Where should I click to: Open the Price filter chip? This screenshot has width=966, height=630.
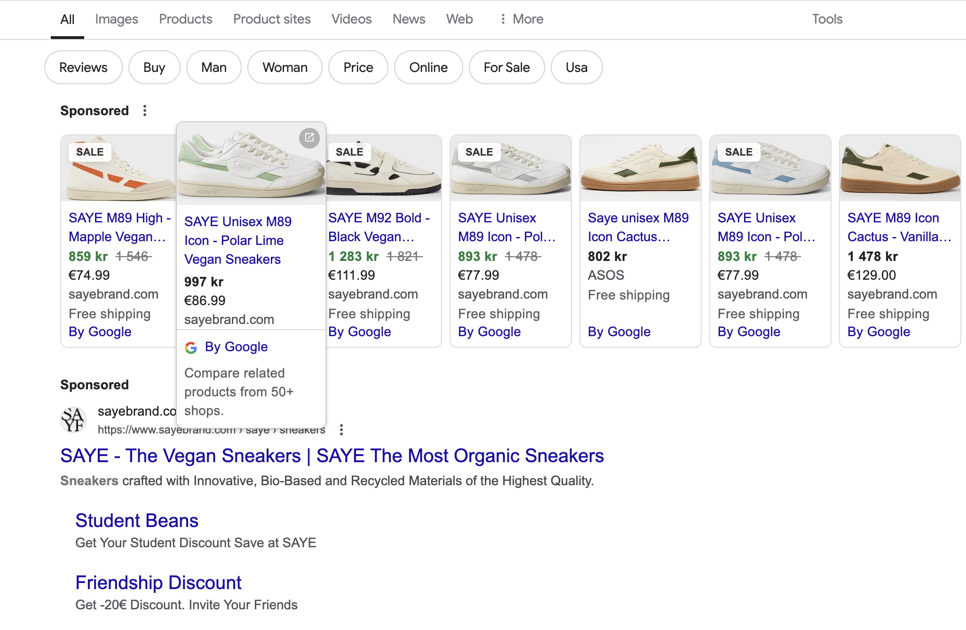coord(358,67)
